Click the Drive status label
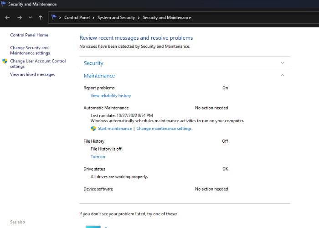Viewport: 319px width, 228px height. tap(94, 169)
